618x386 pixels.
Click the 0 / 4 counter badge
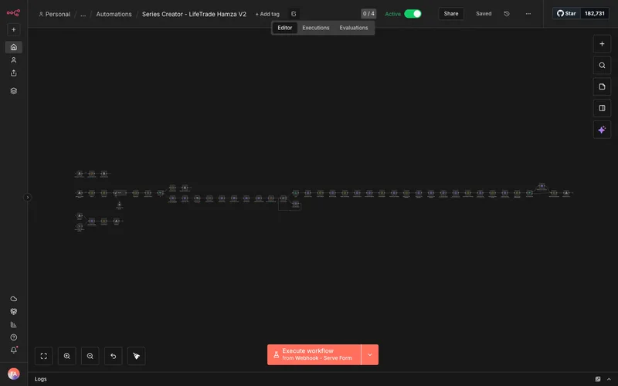point(368,14)
